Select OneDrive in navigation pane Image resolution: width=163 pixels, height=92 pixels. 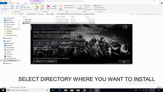pyautogui.click(x=9, y=38)
